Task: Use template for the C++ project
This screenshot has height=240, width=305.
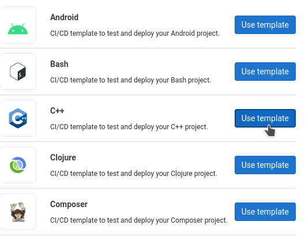Action: [x=265, y=118]
